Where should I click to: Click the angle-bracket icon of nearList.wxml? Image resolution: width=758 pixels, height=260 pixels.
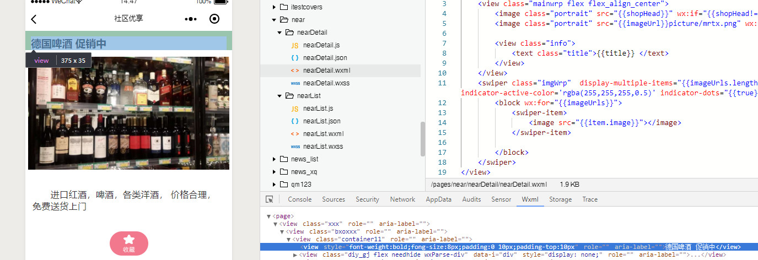click(x=295, y=134)
